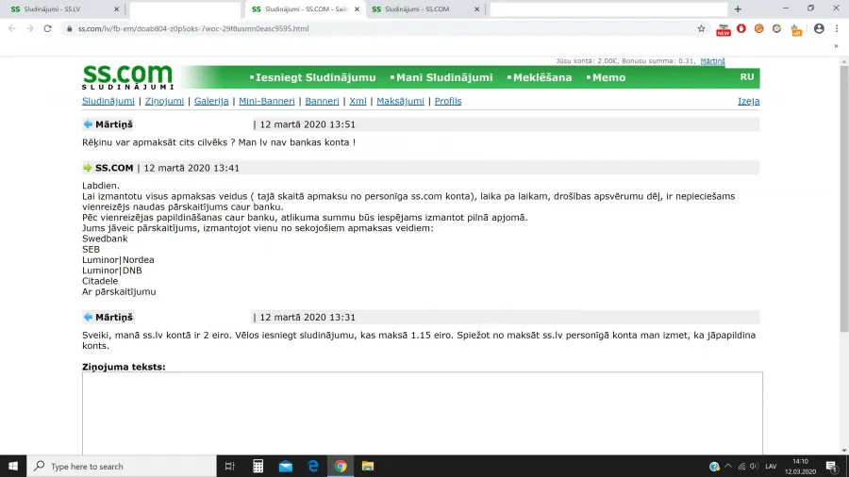Reload the current page

point(48,28)
